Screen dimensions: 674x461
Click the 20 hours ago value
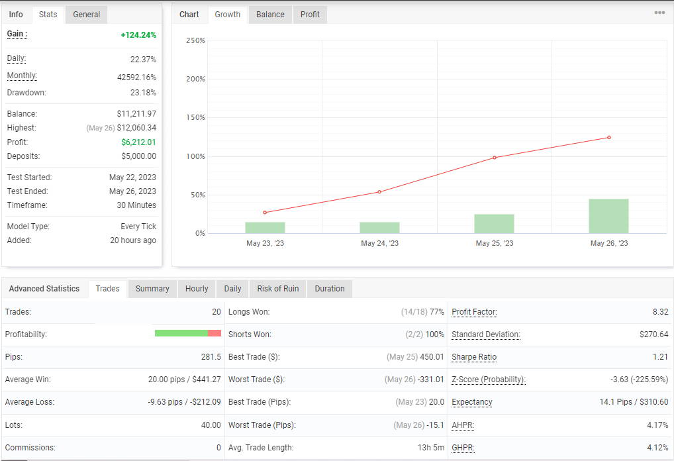[133, 240]
